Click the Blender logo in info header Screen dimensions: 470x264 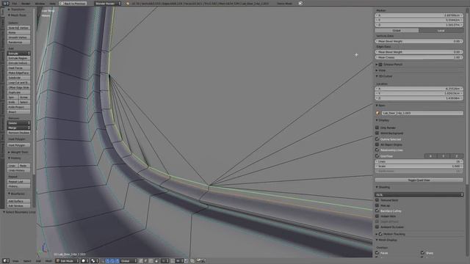[x=128, y=3]
